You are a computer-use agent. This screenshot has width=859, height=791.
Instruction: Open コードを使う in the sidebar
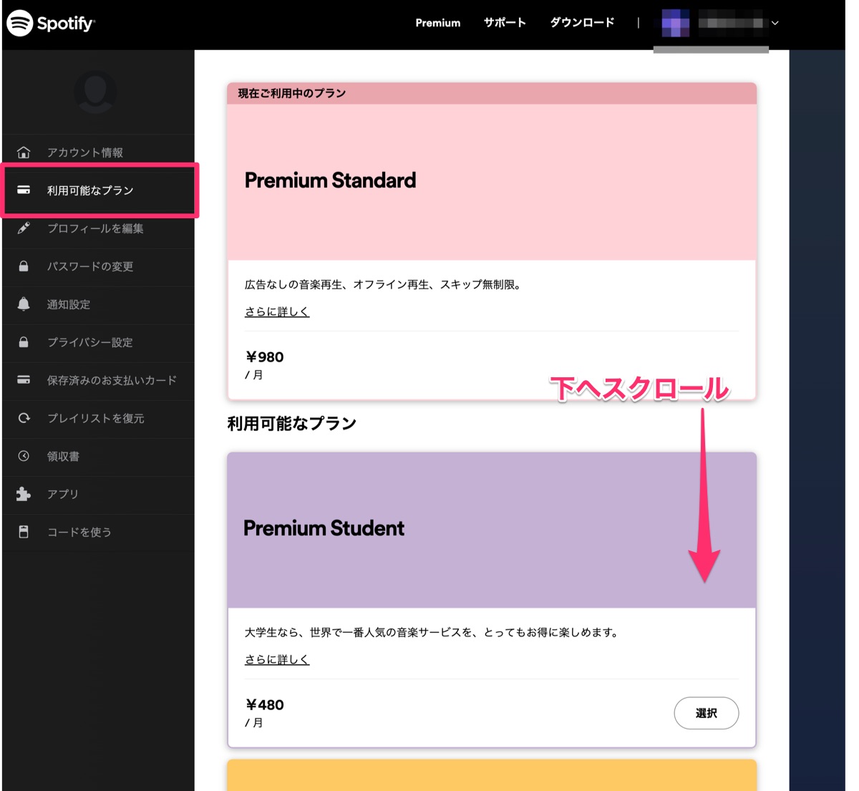point(79,532)
